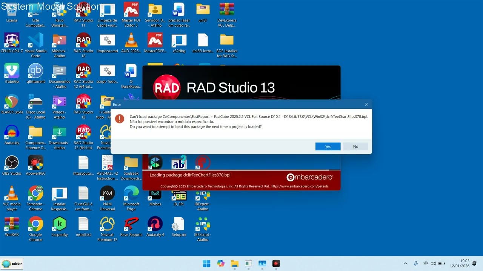Image resolution: width=483 pixels, height=271 pixels.
Task: Select the WinRAR shortcut
Action: [x=12, y=226]
